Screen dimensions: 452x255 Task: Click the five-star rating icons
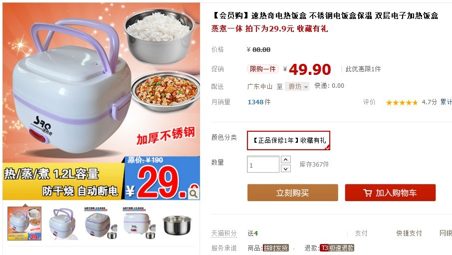402,102
